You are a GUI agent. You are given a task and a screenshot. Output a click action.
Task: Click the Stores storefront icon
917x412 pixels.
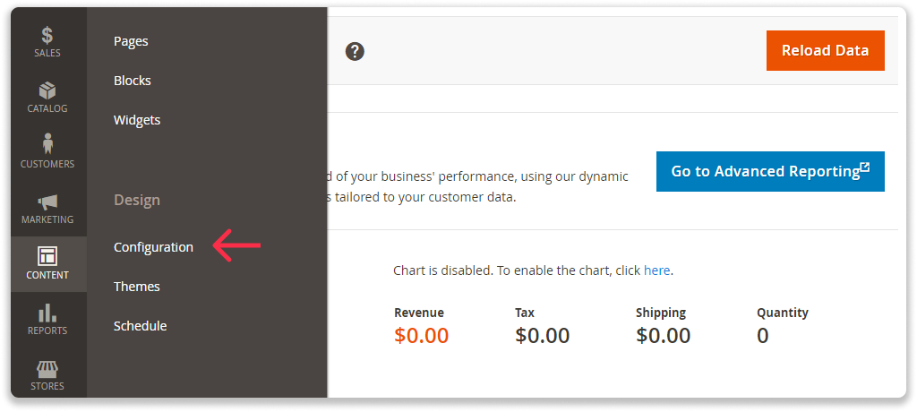tap(47, 368)
